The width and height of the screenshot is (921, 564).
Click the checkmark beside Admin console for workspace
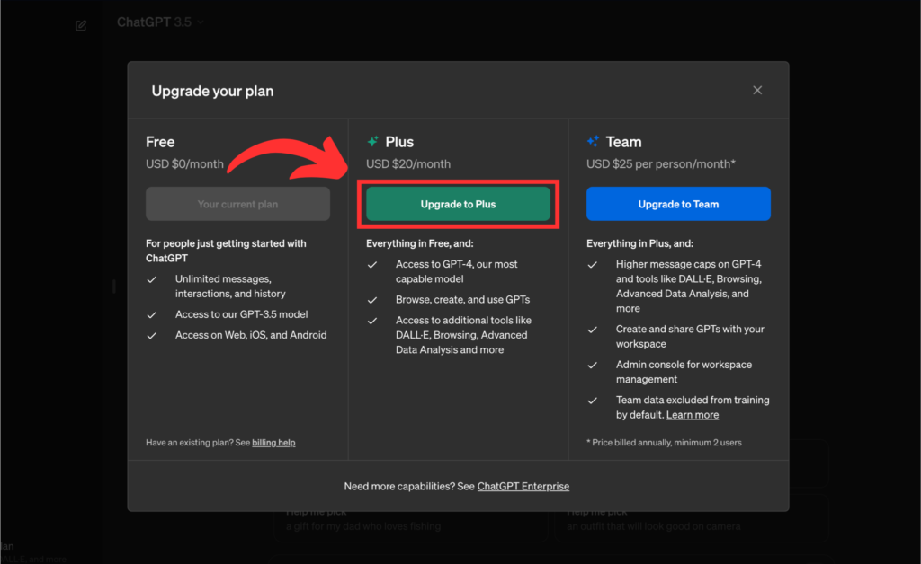[x=593, y=366]
